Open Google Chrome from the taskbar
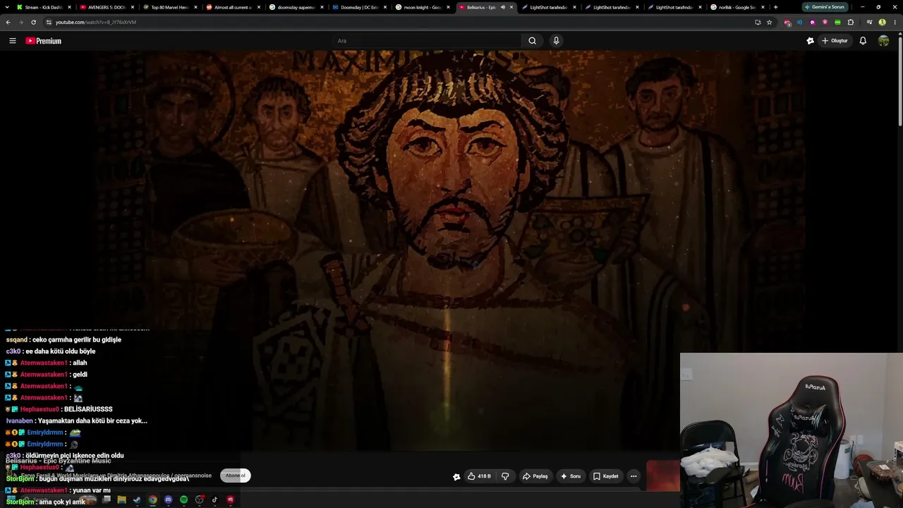This screenshot has width=903, height=508. click(x=153, y=500)
